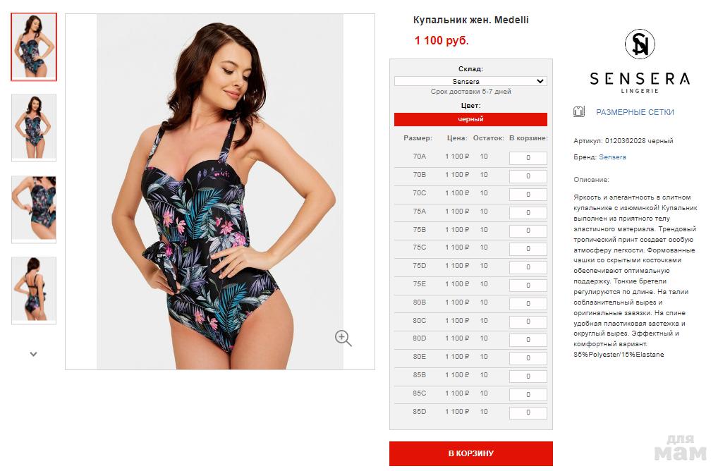This screenshot has height=471, width=718.
Task: Click quantity field for size 85D
Action: click(x=528, y=413)
